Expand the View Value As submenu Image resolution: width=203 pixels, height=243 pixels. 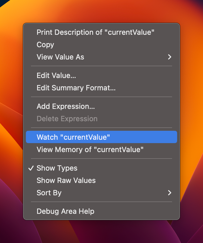point(60,57)
